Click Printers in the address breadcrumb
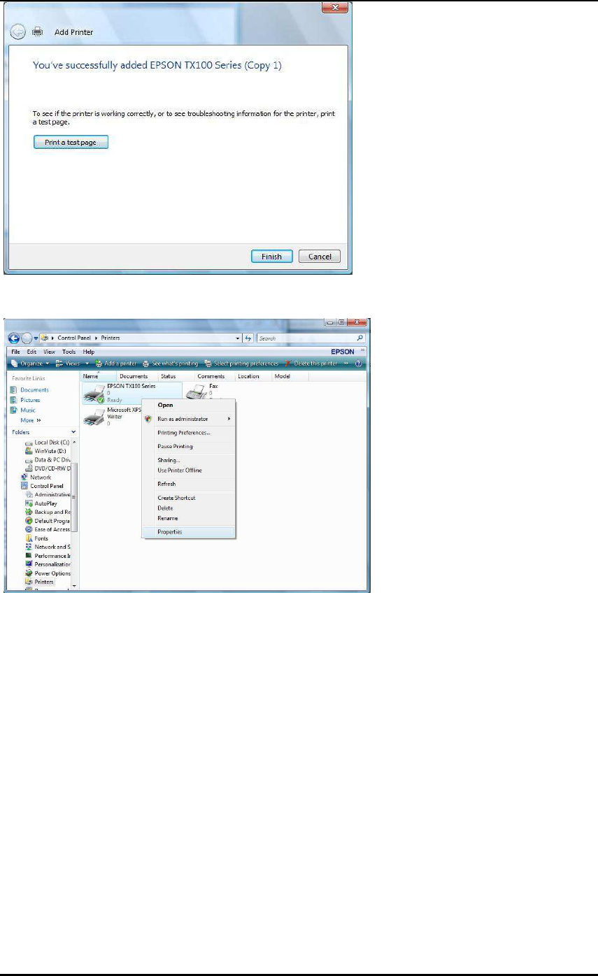The image size is (598, 976). [109, 338]
